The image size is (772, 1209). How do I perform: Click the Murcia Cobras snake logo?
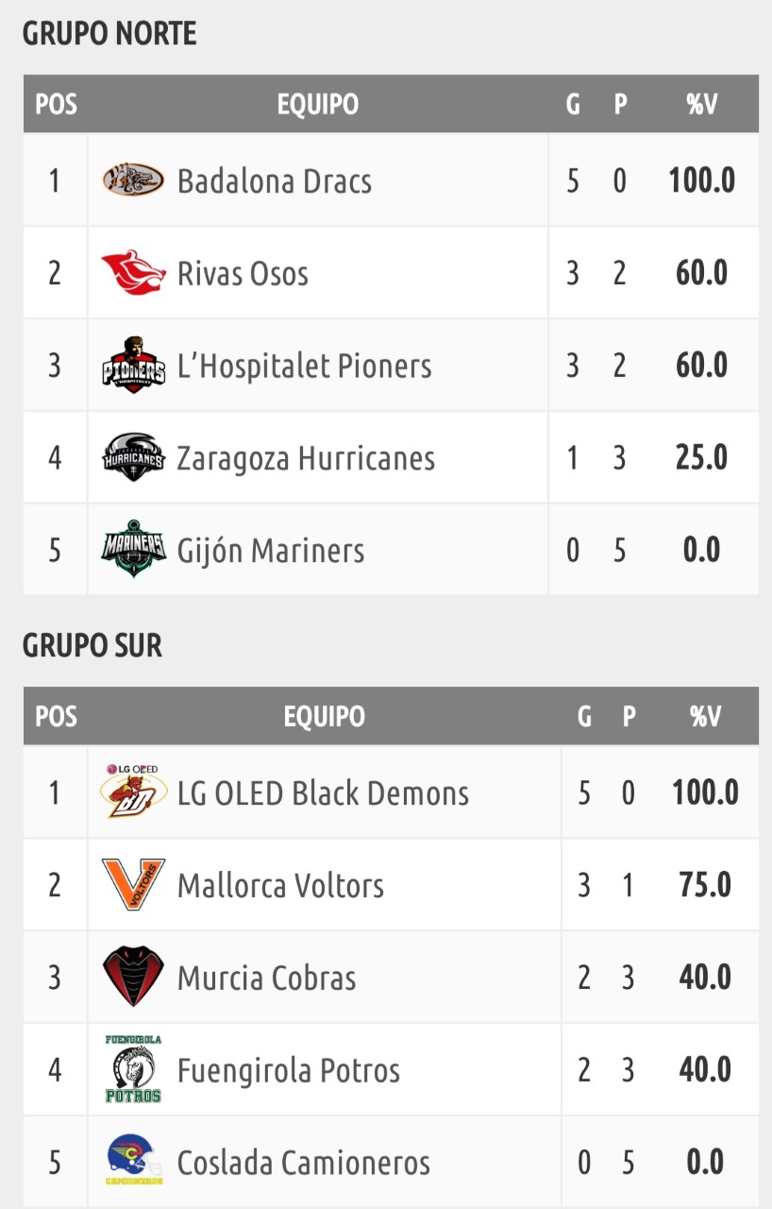pyautogui.click(x=134, y=977)
